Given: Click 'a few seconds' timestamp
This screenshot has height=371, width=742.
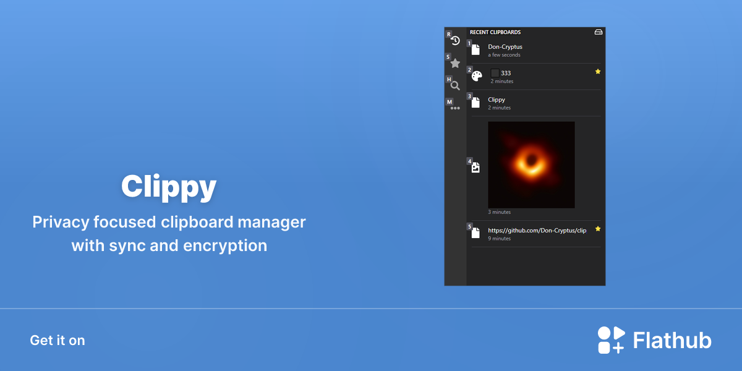Looking at the screenshot, I should click(504, 55).
